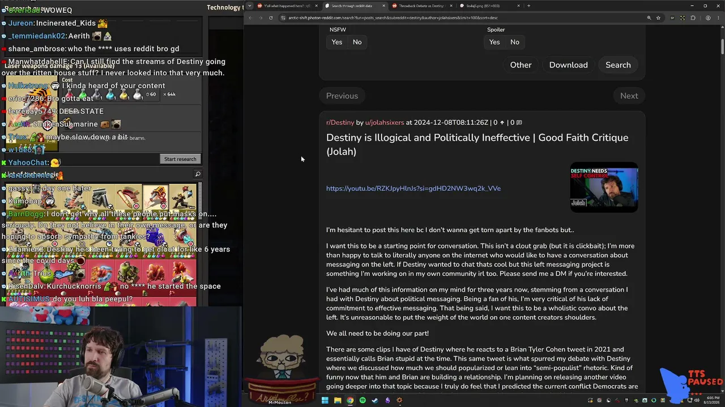Switch to the 'Search through reddit data' tab
The height and width of the screenshot is (407, 725).
point(355,6)
